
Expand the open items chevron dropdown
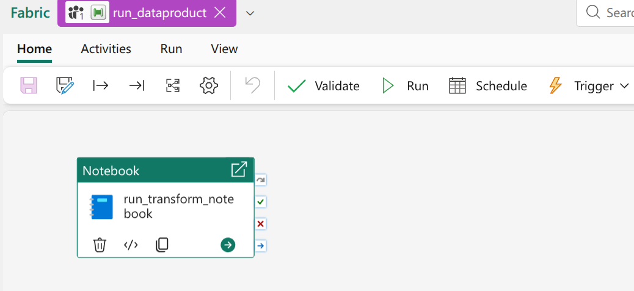pyautogui.click(x=250, y=13)
